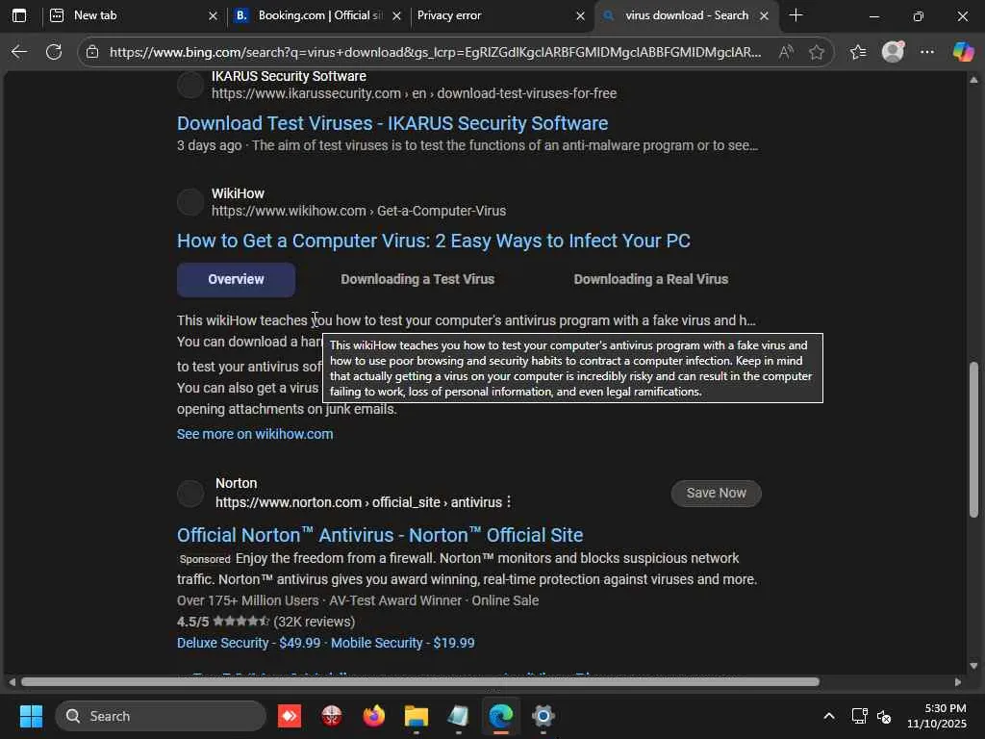Click the IKARUS Security Software site name
Screen dimensions: 985x739
point(289,76)
